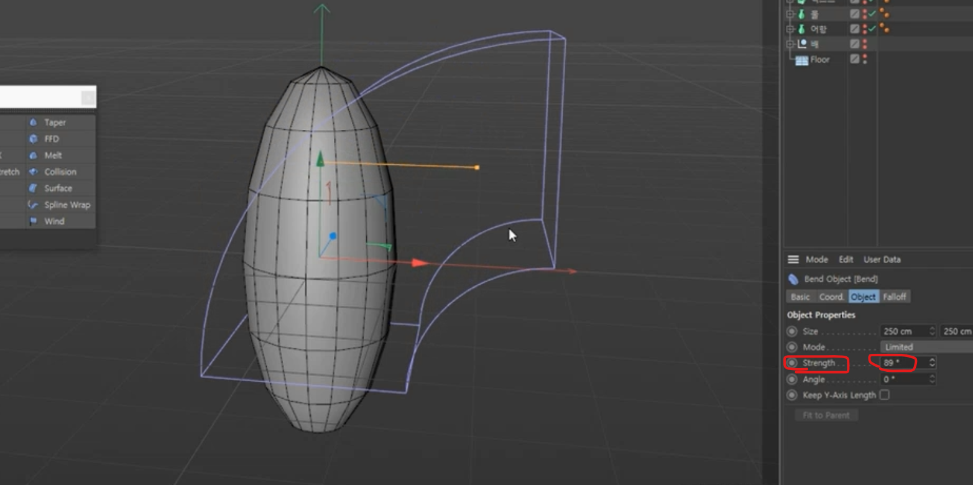Open the User Data menu
The width and height of the screenshot is (973, 485).
pyautogui.click(x=882, y=259)
